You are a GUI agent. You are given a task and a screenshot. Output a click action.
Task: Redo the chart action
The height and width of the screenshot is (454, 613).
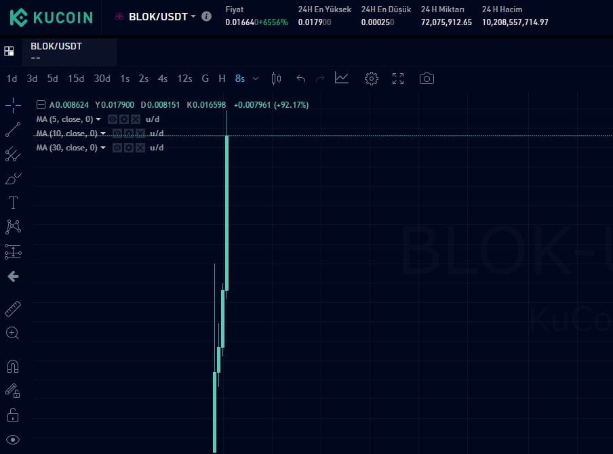tap(320, 79)
